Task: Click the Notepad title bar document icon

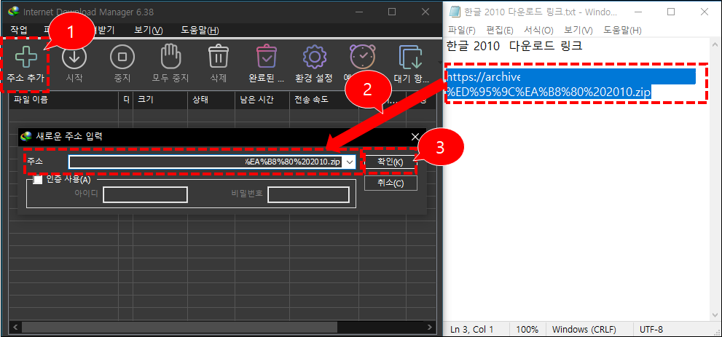Action: click(455, 12)
